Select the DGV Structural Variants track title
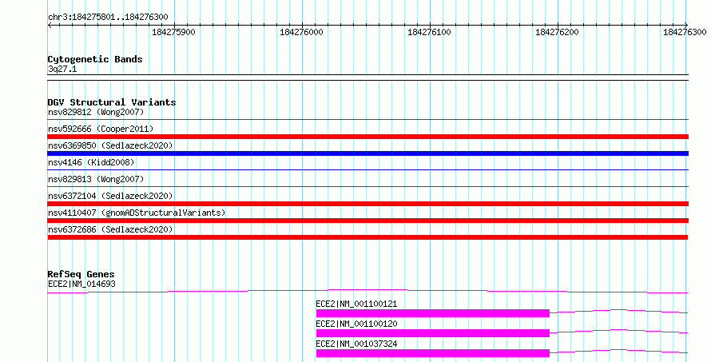711x362 pixels. coord(112,102)
